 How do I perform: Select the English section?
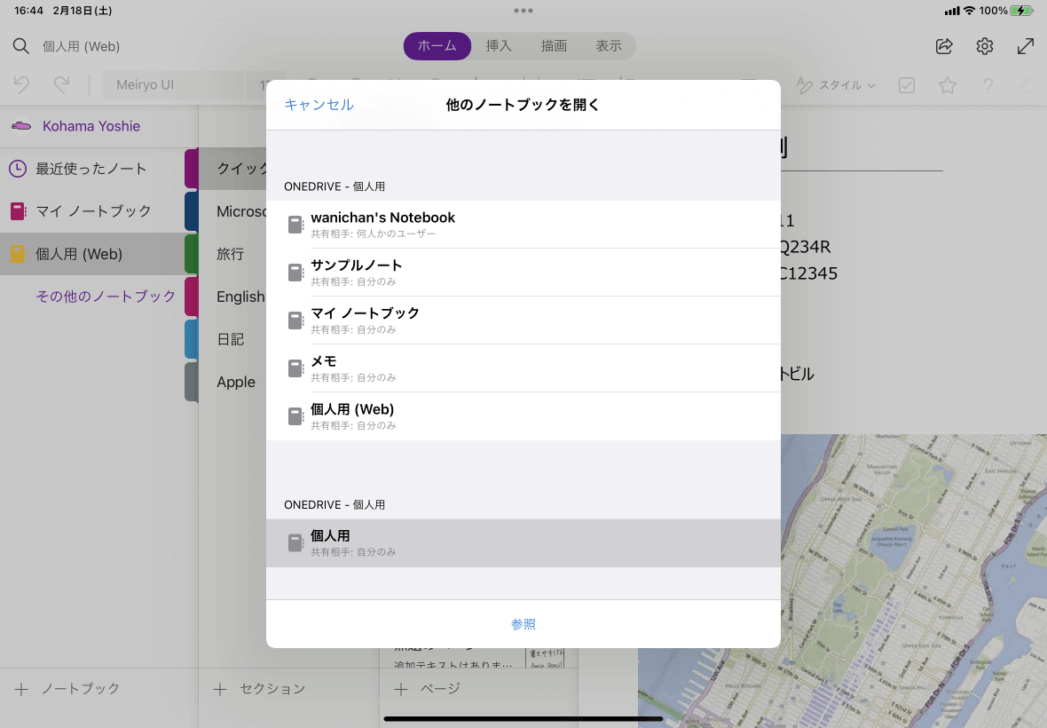tap(240, 297)
